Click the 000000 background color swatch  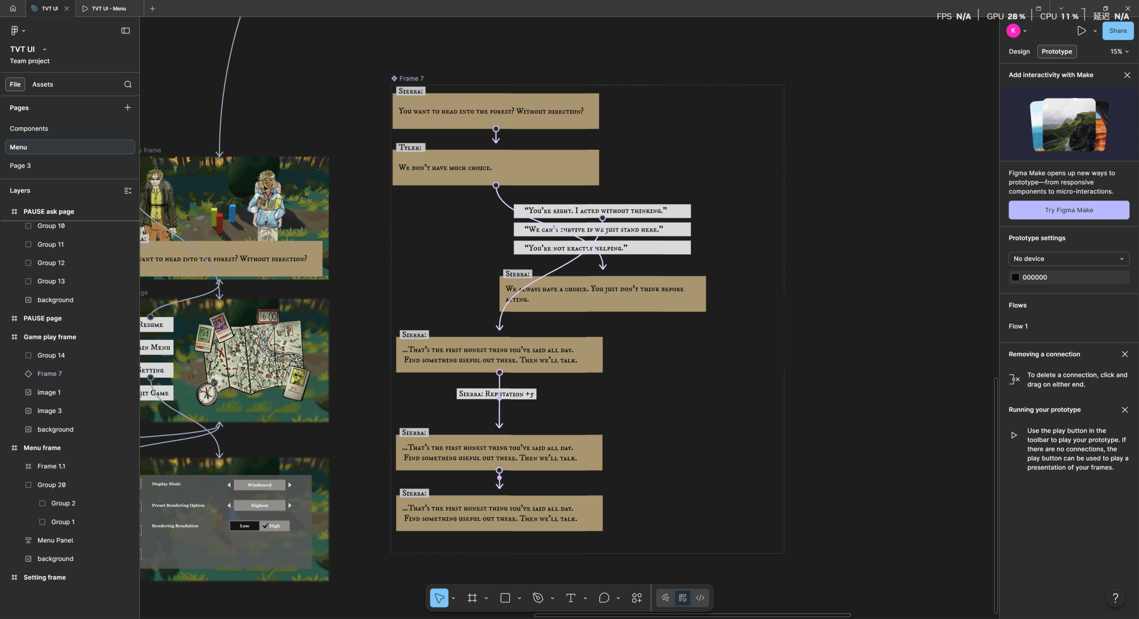click(1015, 277)
